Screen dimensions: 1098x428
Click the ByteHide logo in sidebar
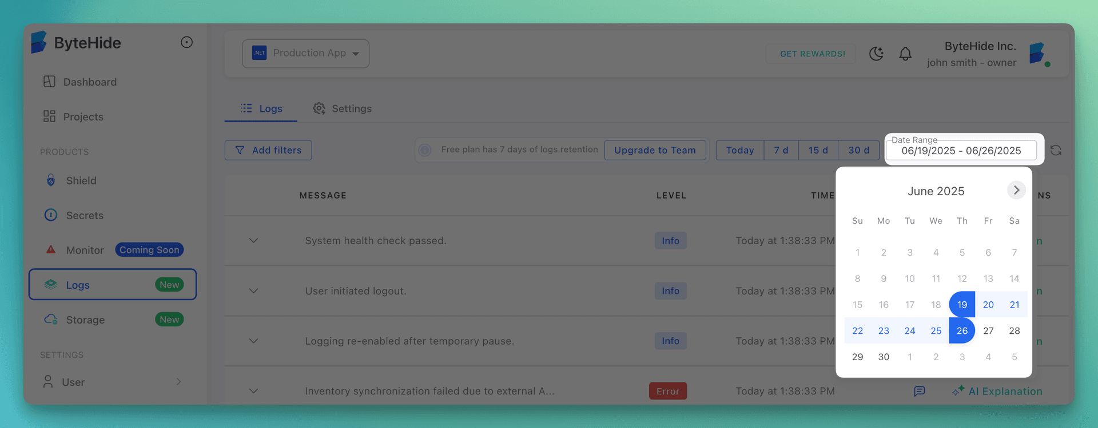[x=75, y=43]
